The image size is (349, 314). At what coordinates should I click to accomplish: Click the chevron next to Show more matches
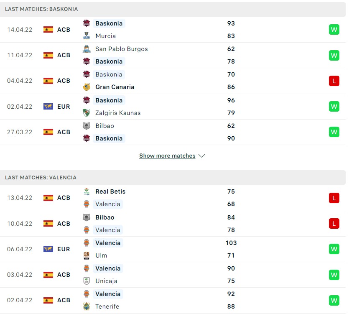point(201,156)
